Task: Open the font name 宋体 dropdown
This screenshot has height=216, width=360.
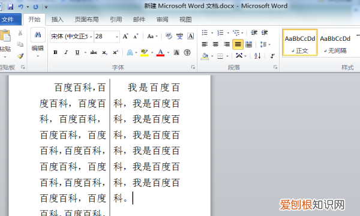Action: pos(91,37)
